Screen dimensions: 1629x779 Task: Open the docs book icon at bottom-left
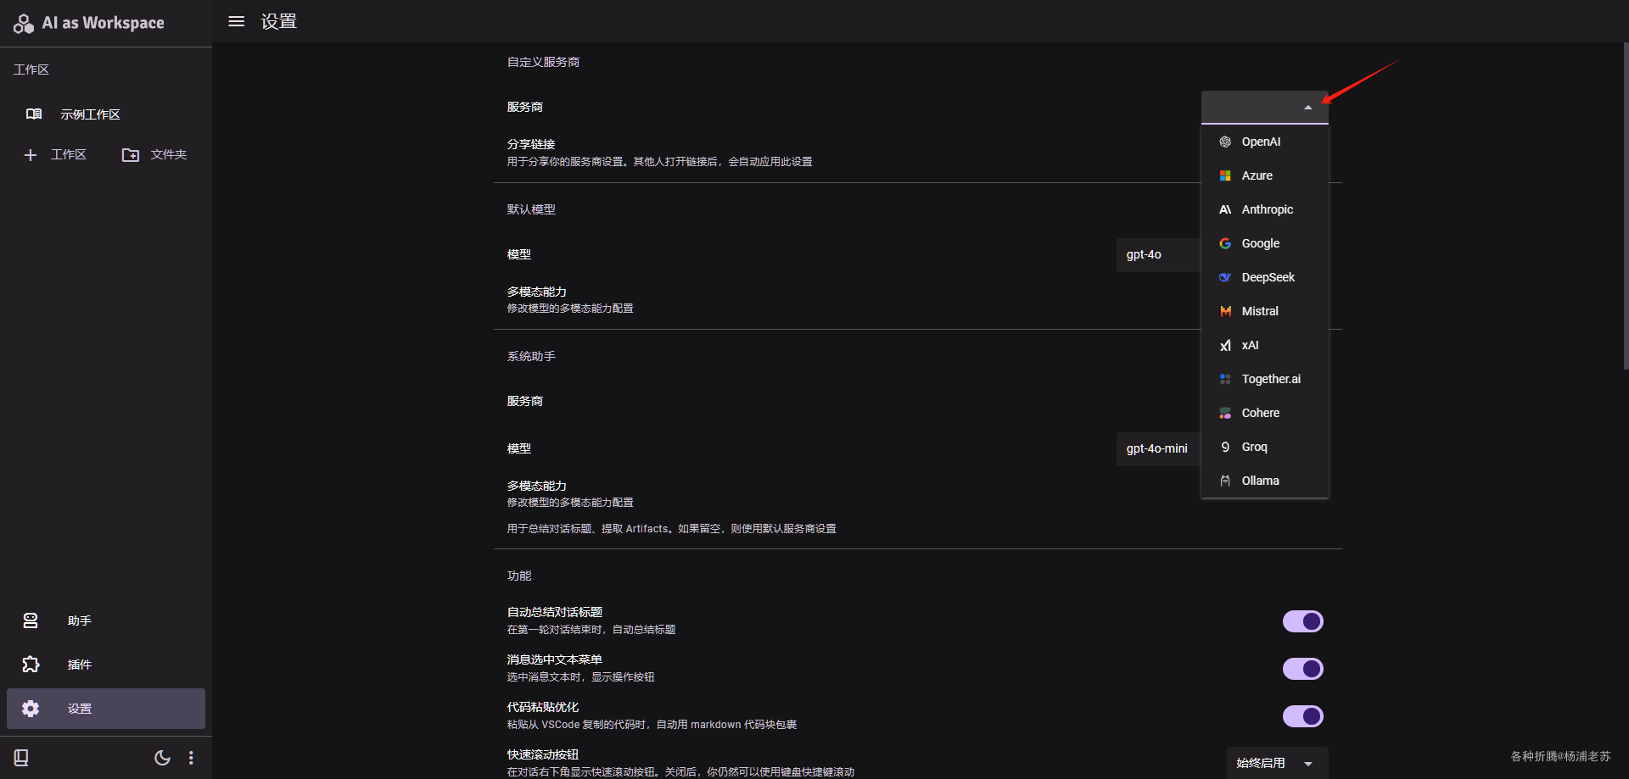point(21,758)
